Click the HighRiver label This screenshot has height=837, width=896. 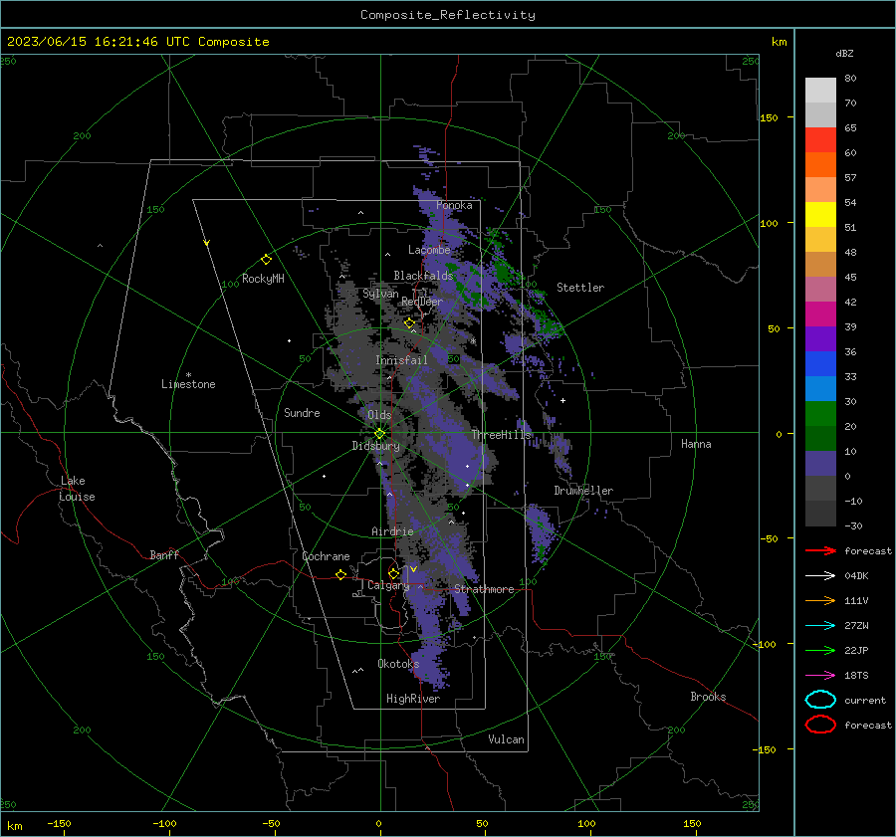[x=413, y=699]
